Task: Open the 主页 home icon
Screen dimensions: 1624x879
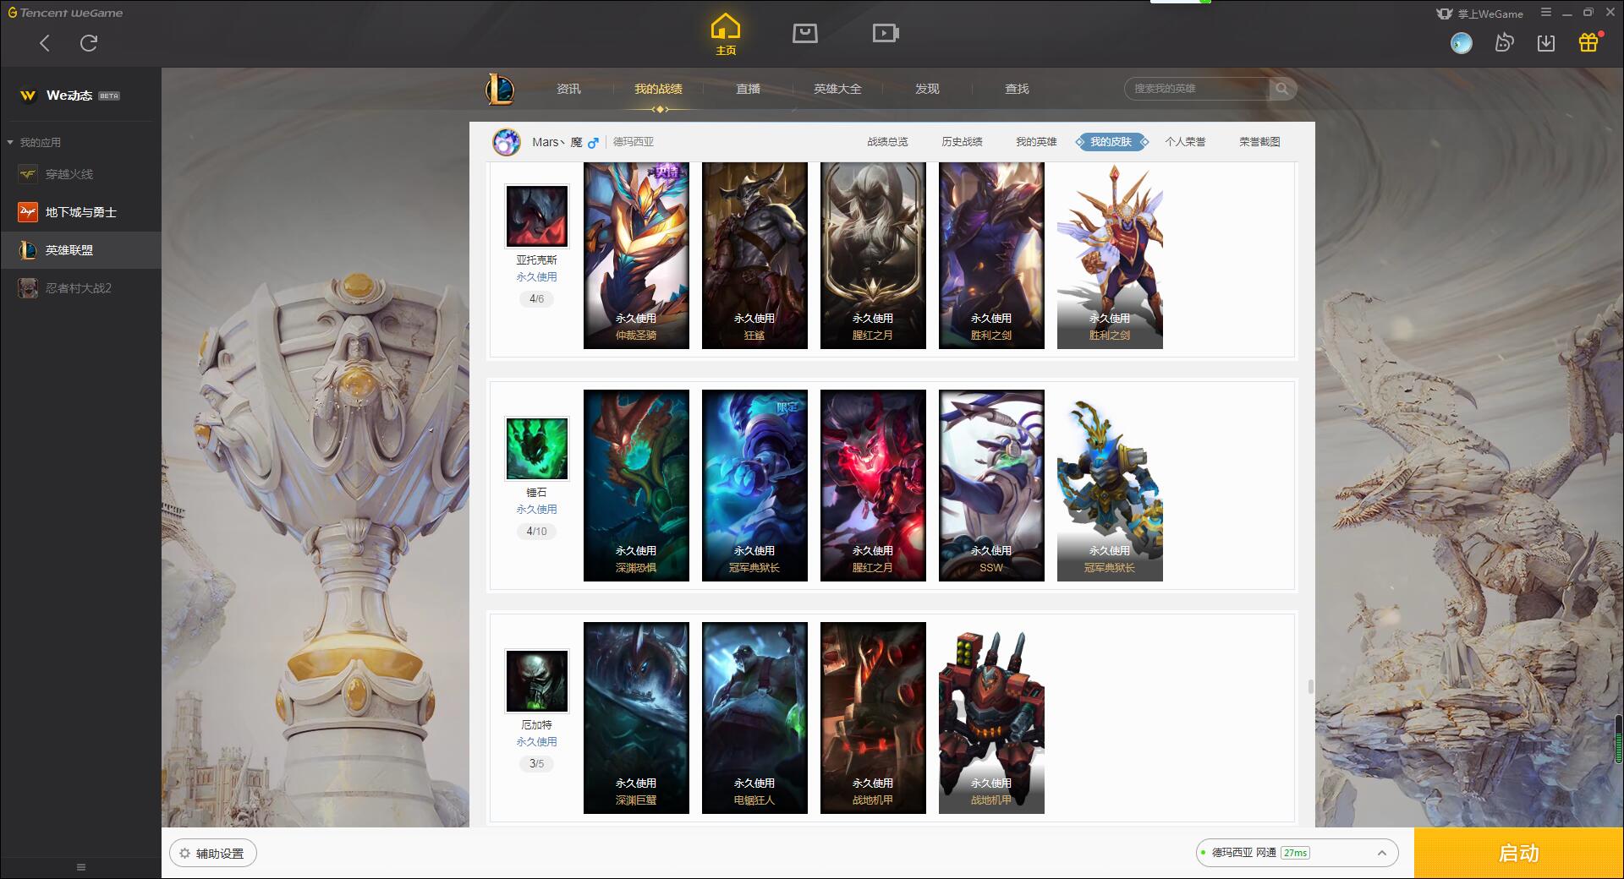Action: pos(725,35)
